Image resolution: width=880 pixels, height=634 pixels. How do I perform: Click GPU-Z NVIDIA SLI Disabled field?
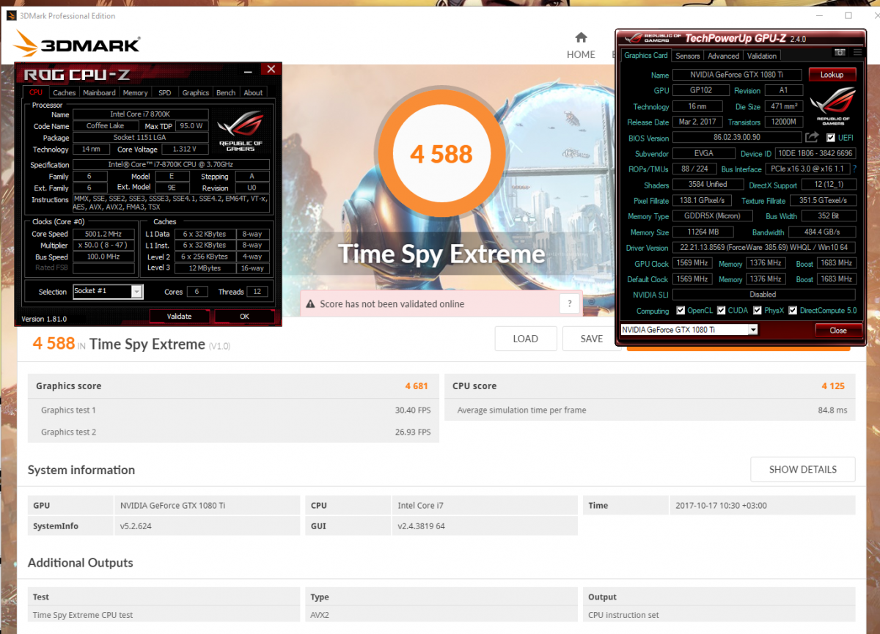765,294
